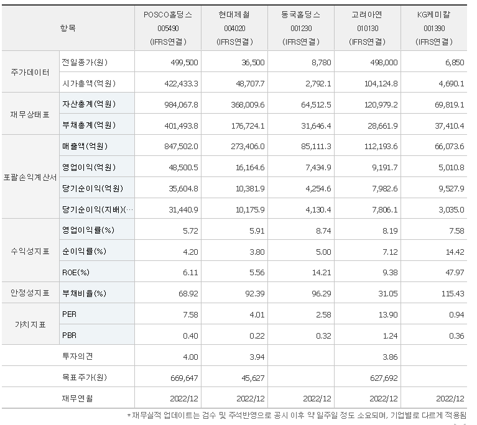Screen dimensions: 477x425
Task: Select the 포괄손익계산서 category cell
Action: 30,177
